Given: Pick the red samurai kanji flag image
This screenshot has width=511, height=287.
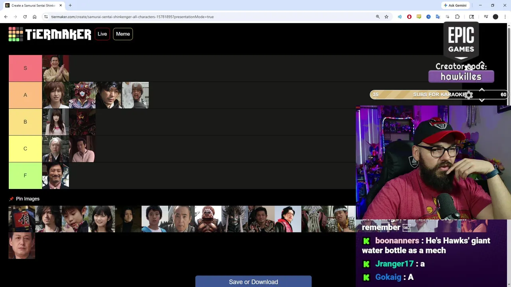Looking at the screenshot, I should [x=22, y=219].
